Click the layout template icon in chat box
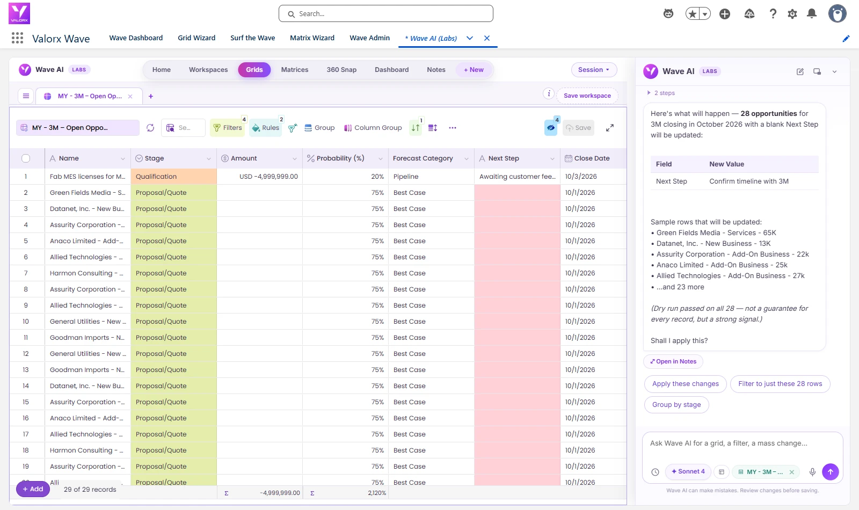 click(x=722, y=472)
